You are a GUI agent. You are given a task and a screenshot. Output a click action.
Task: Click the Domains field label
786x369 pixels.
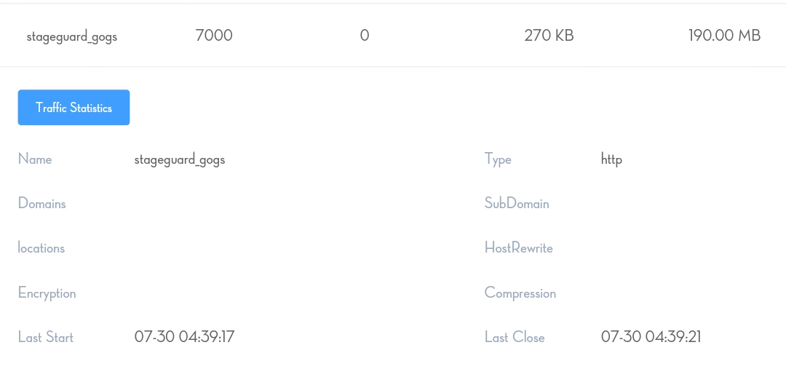coord(41,204)
